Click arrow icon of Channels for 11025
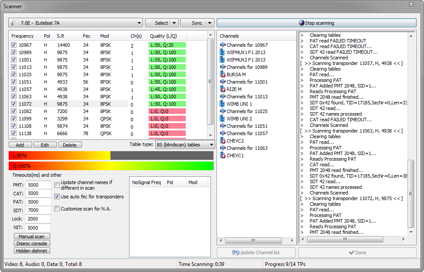Viewport: 424px width, 272px height. pos(223,111)
